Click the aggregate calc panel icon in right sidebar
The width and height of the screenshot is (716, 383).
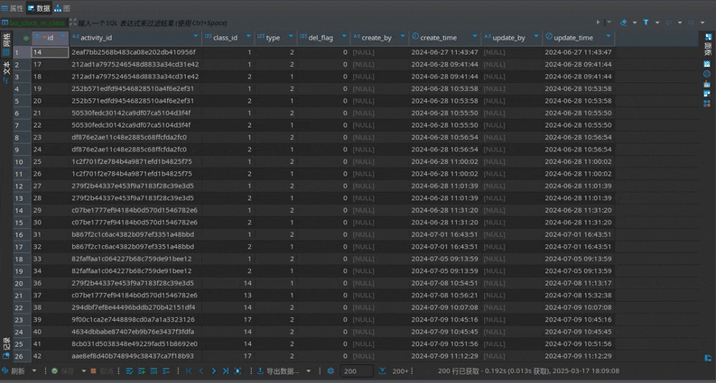707,84
